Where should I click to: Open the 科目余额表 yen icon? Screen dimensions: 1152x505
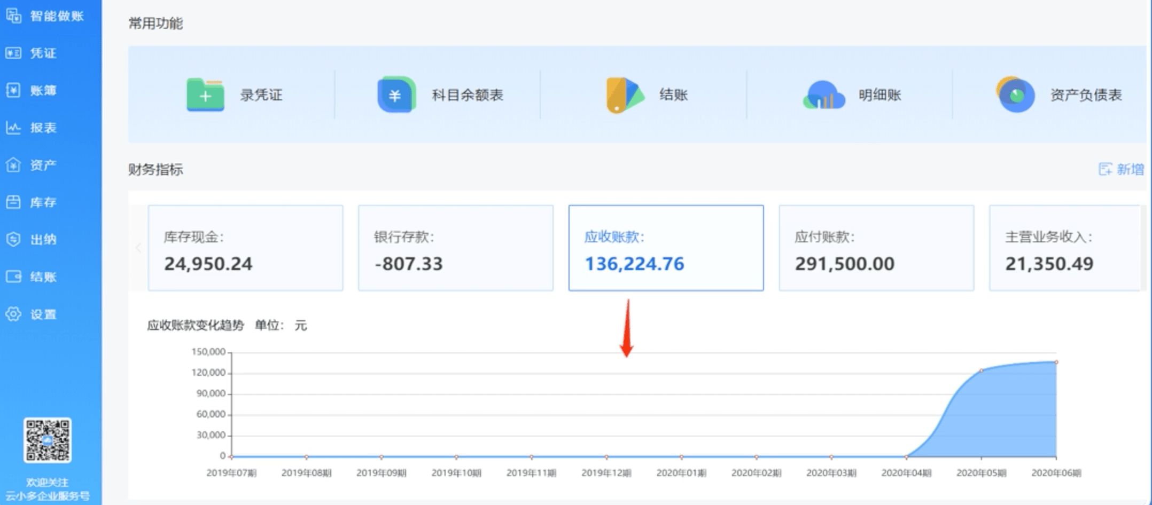coord(396,95)
